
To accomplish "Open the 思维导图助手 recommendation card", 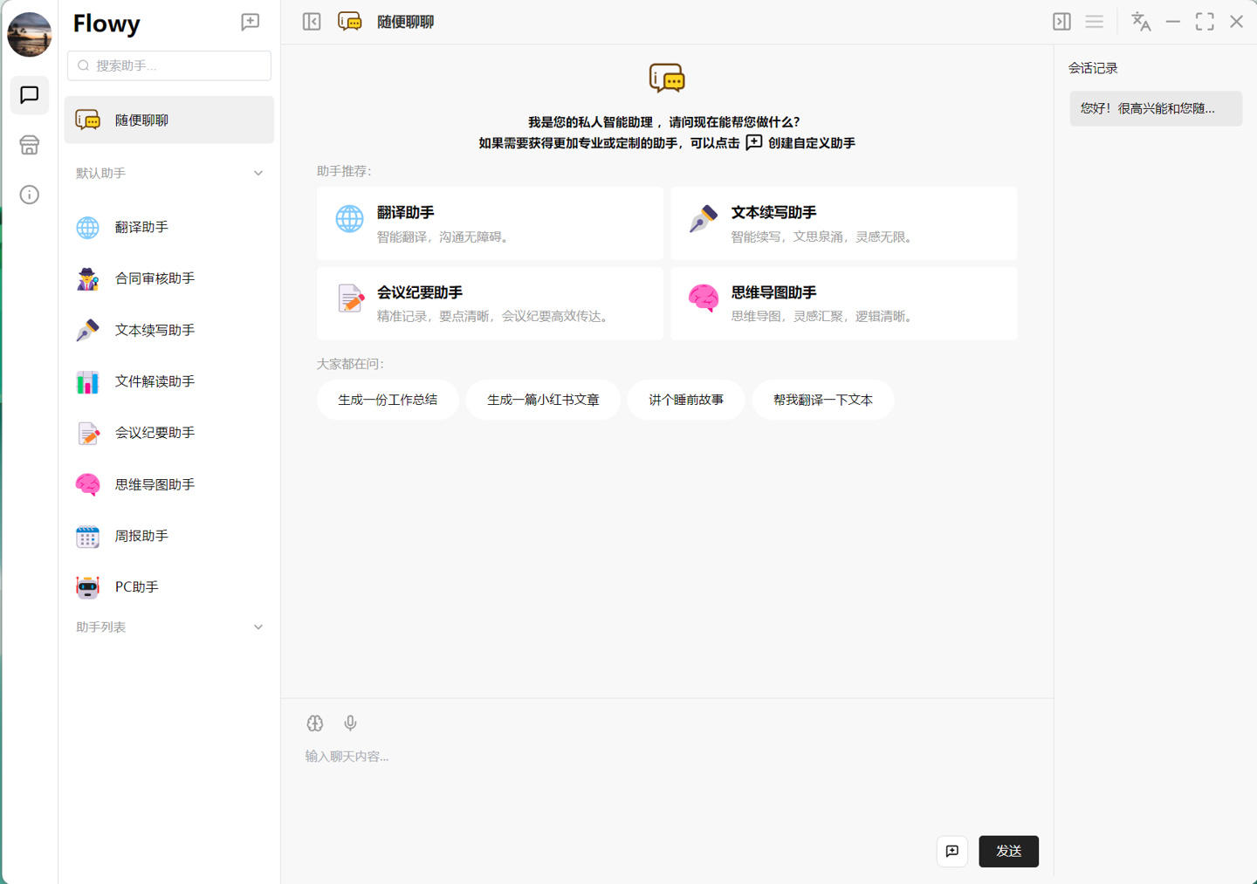I will [843, 303].
